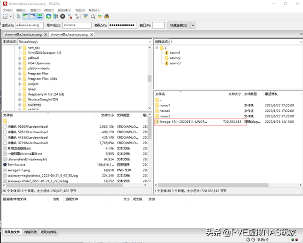Image resolution: width=303 pixels, height=243 pixels.
Task: Switch to the 列队的文件 queue tab
Action: click(12, 232)
